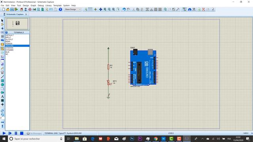Viewport: 253px width, 142px height.
Task: Select the Generator Mode sine wave tool
Action: 2,64
